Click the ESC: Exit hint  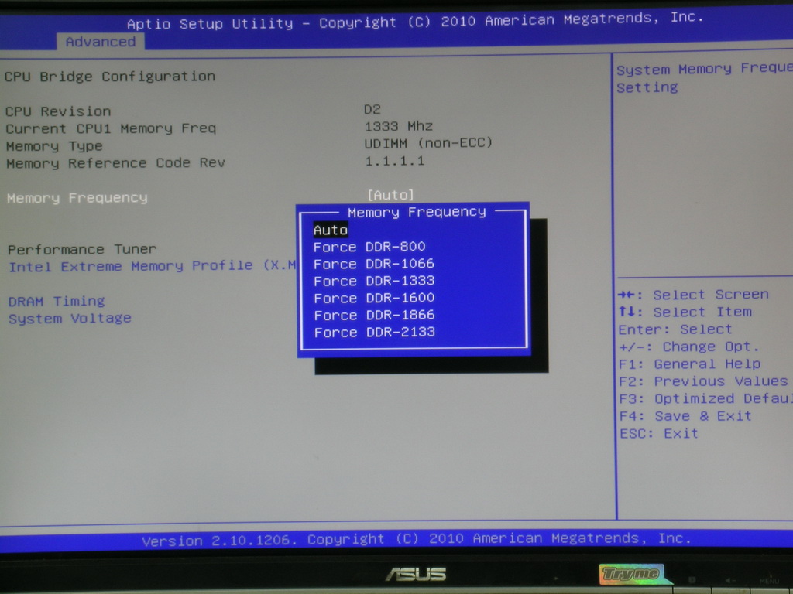coord(659,433)
